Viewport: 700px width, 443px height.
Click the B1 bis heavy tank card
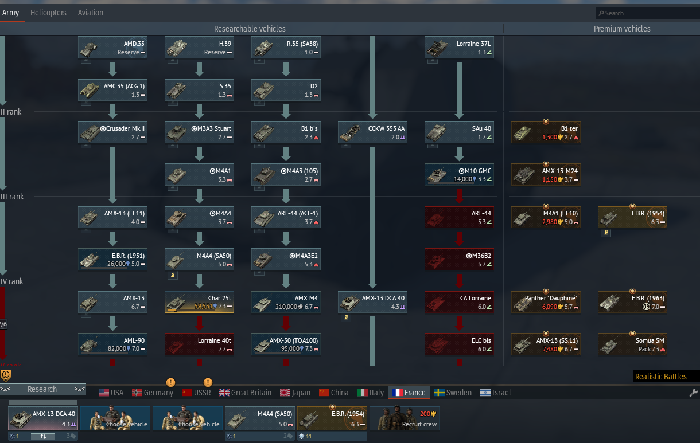[x=286, y=132]
